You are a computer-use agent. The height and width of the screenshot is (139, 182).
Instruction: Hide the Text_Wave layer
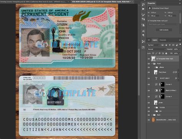149,72
